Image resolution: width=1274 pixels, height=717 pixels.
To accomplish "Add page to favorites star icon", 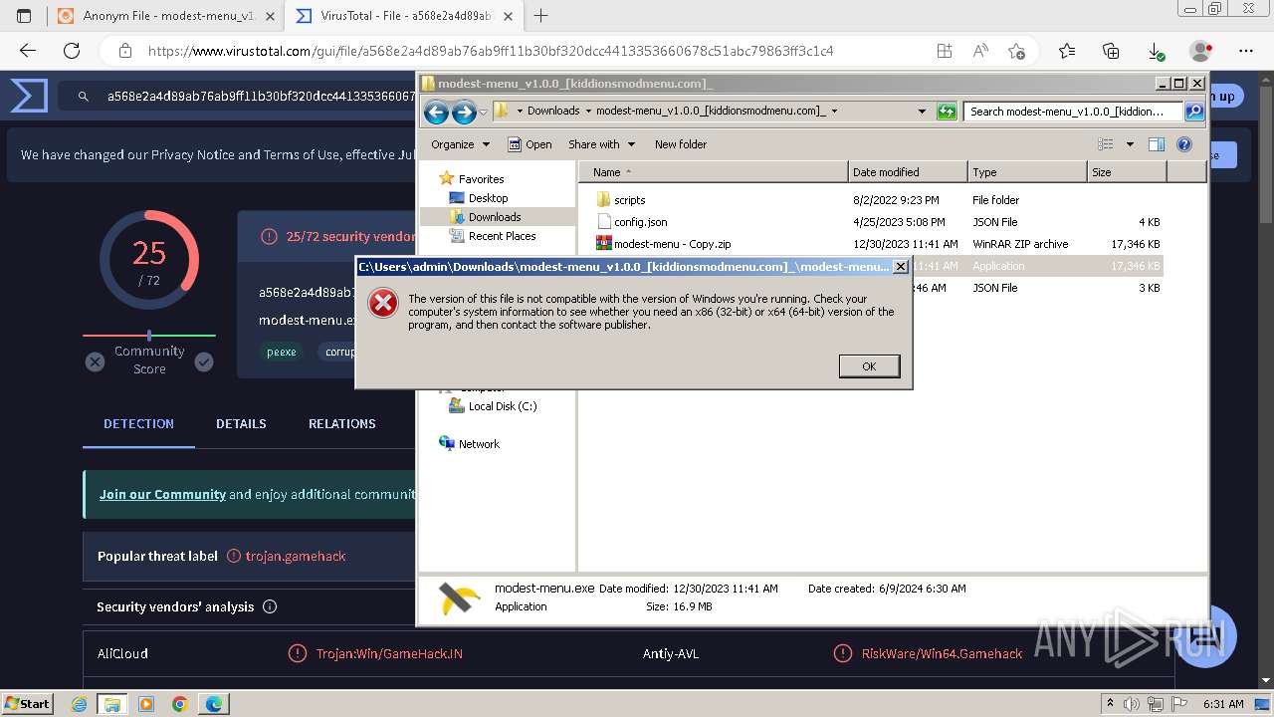I will coord(1016,51).
